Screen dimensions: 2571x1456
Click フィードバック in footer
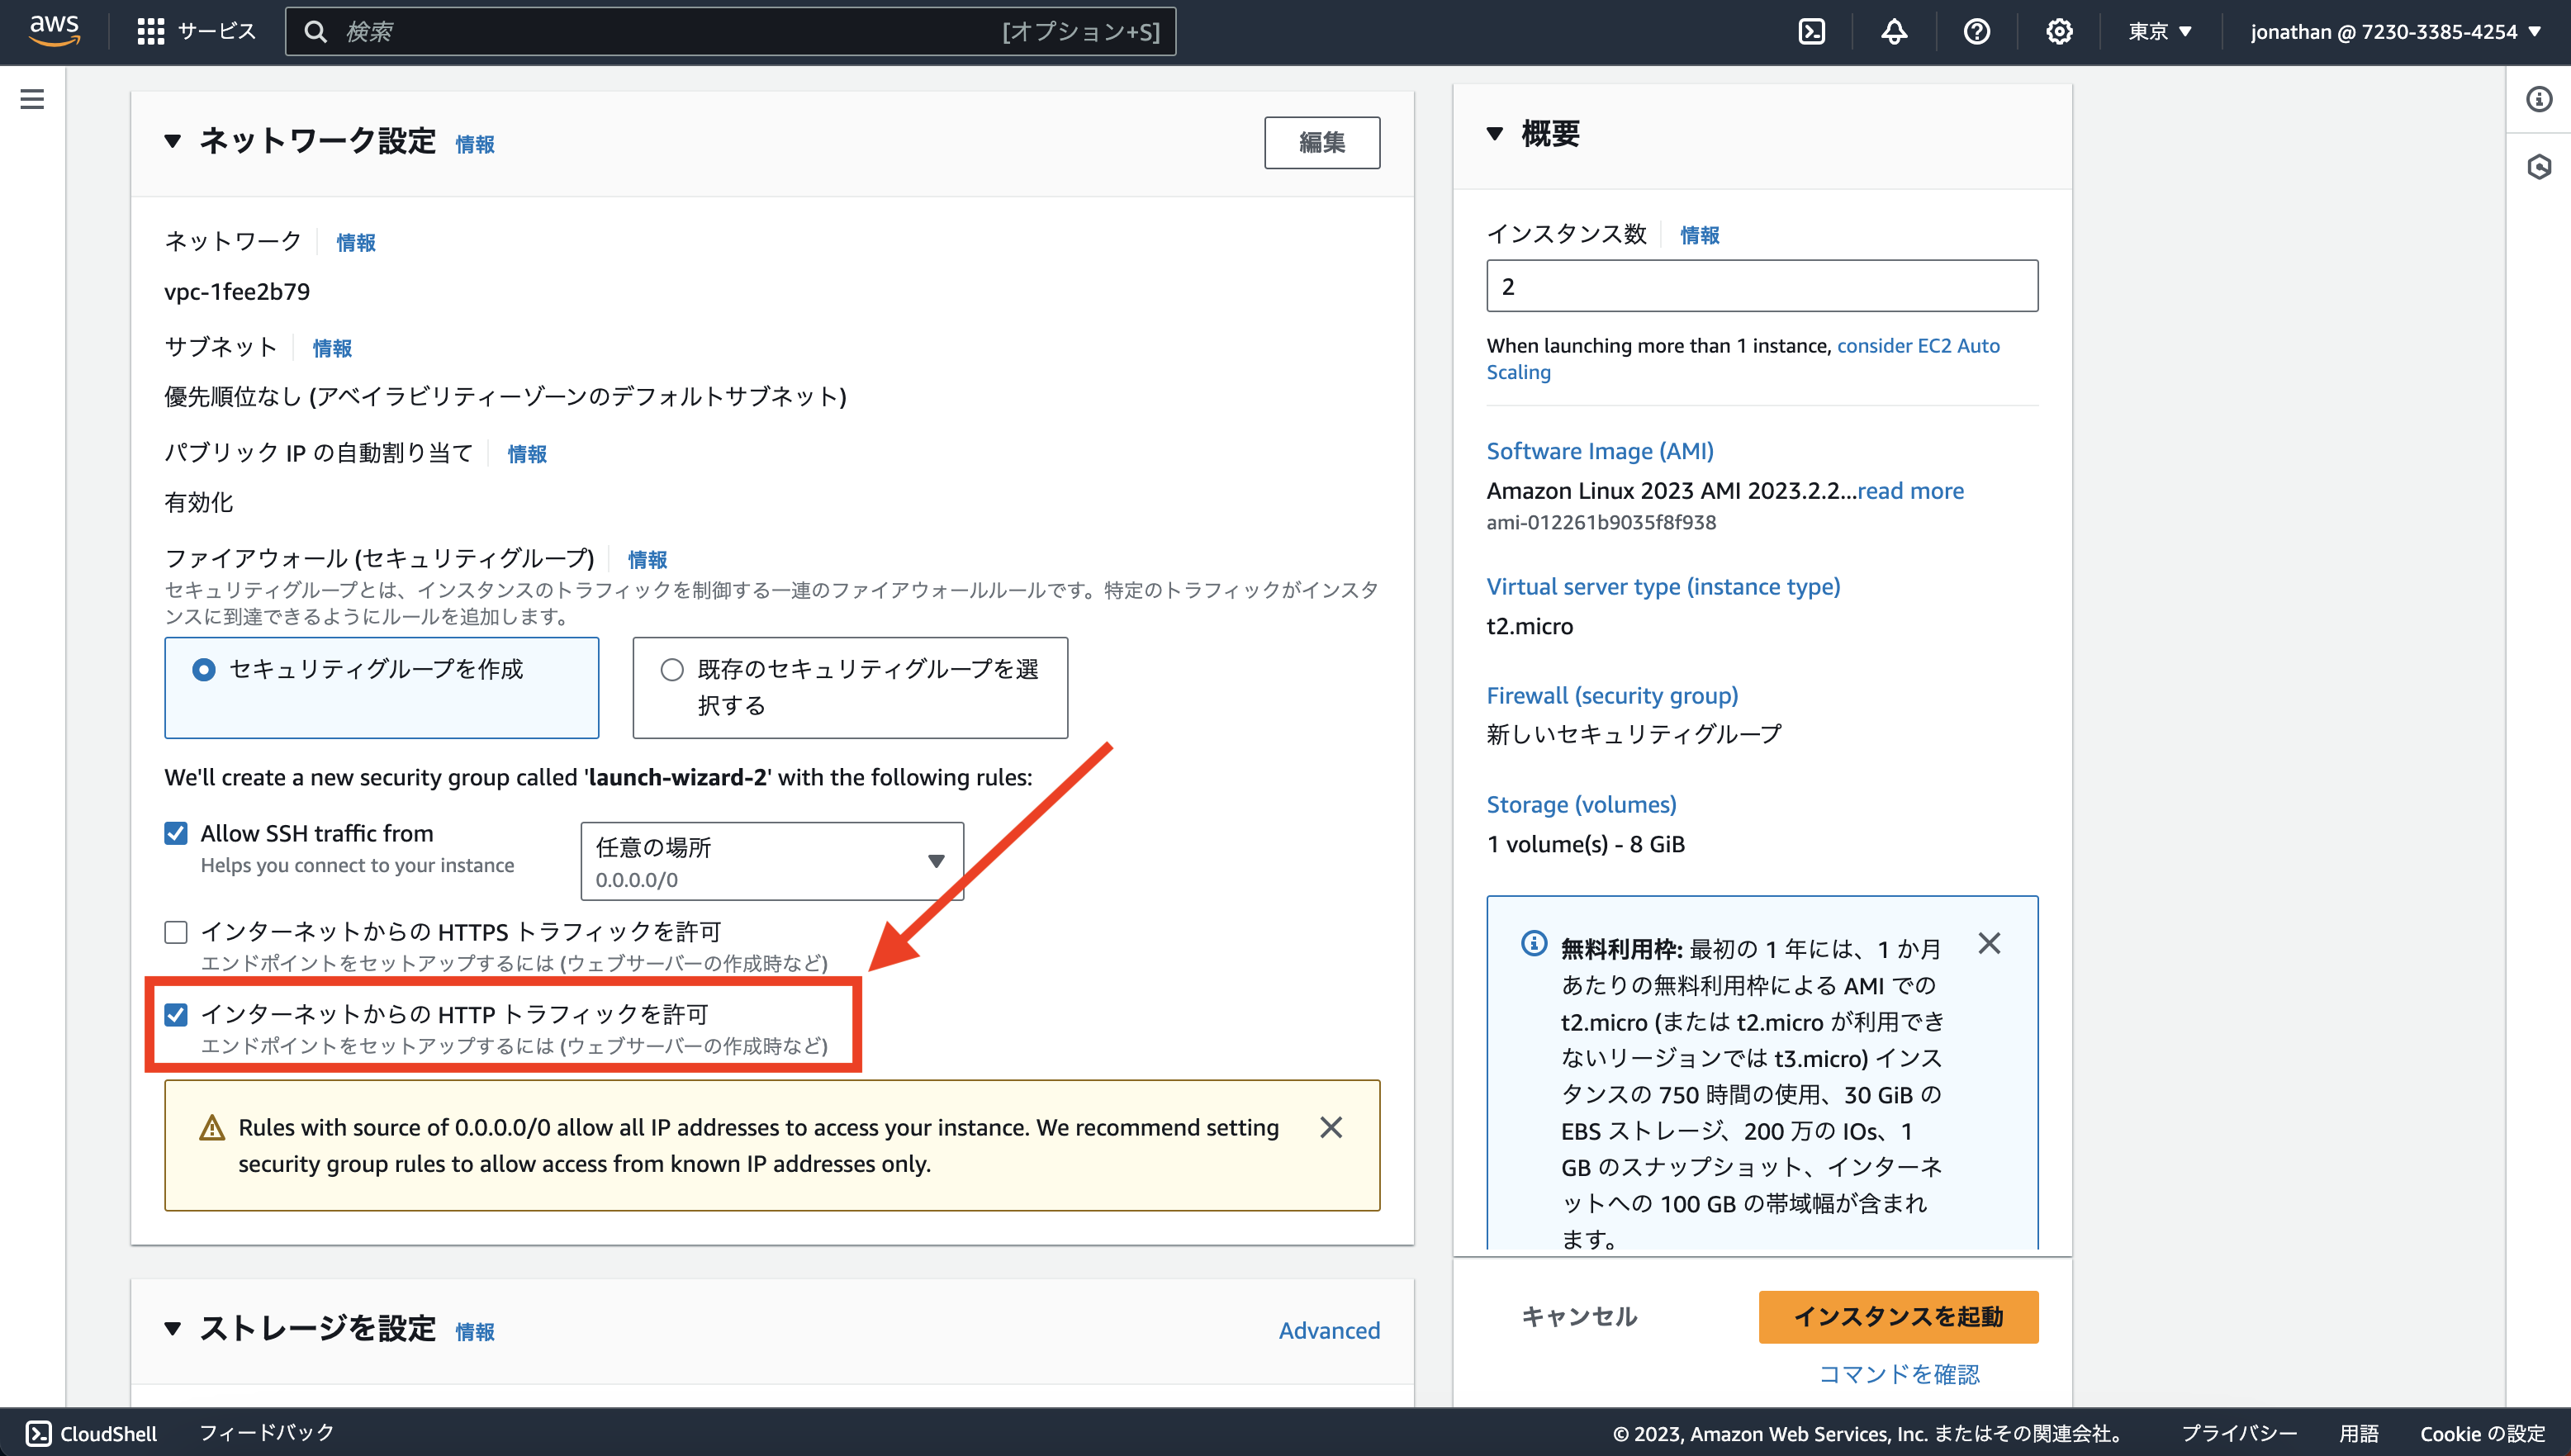click(x=267, y=1432)
